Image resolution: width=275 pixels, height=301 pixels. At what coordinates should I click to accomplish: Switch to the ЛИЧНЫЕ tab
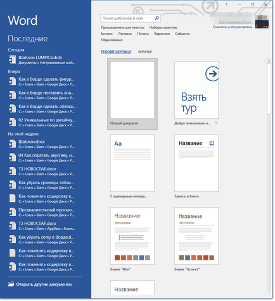145,52
